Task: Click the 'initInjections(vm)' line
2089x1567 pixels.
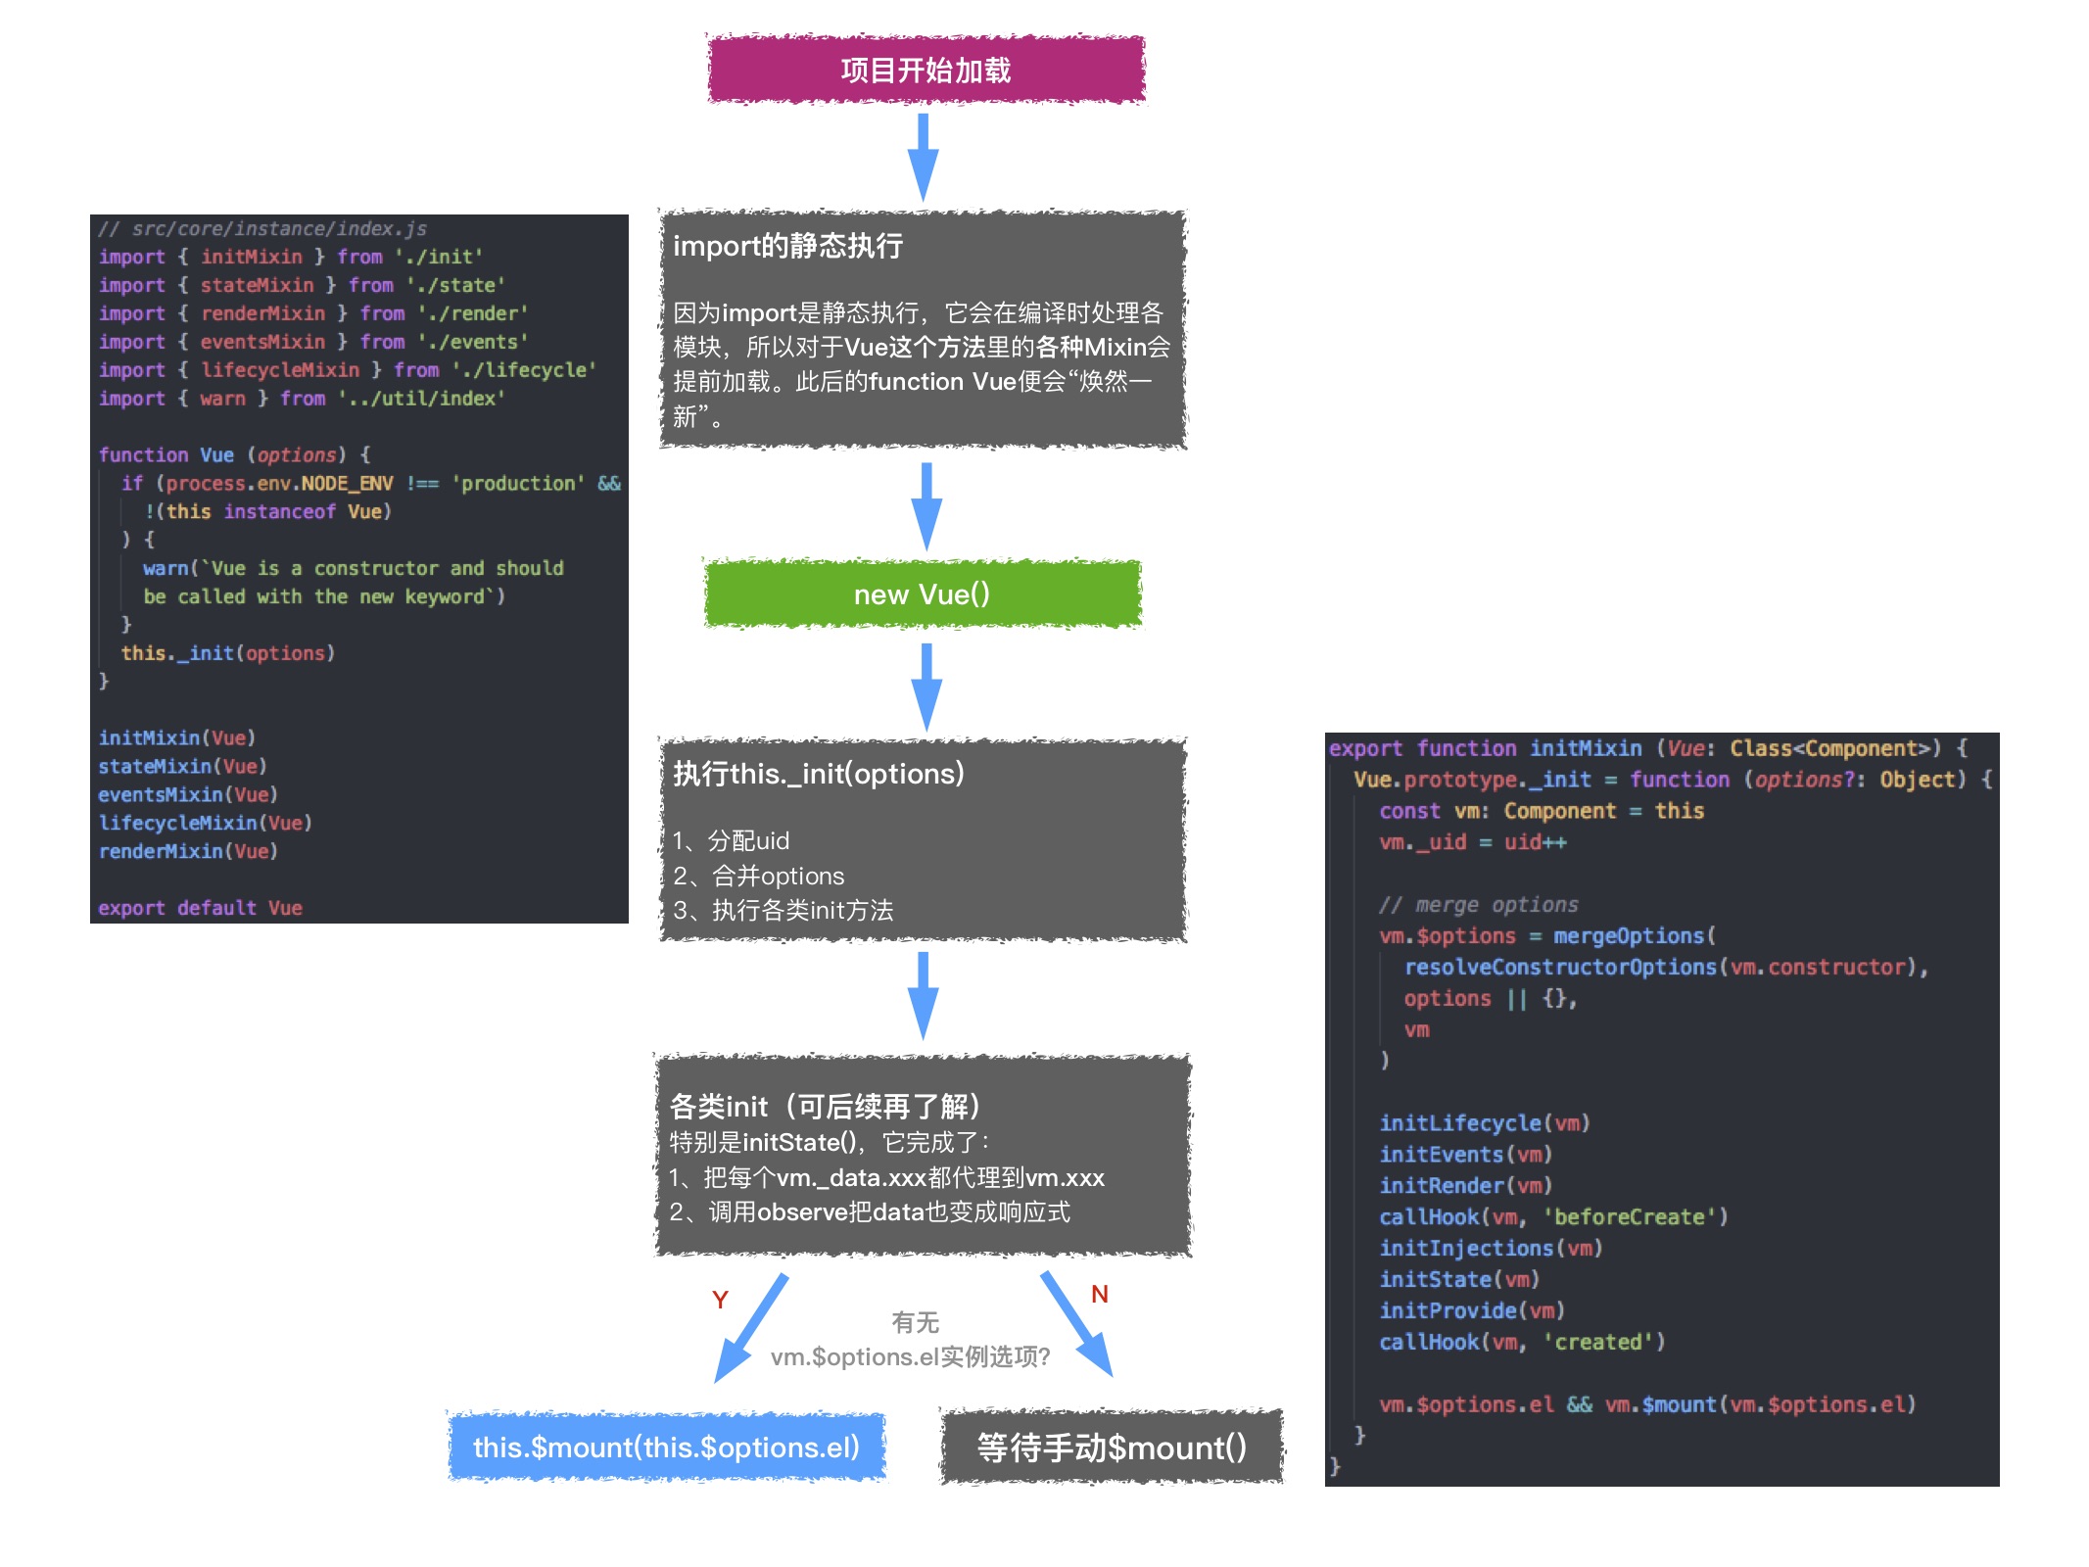Action: point(1492,1249)
